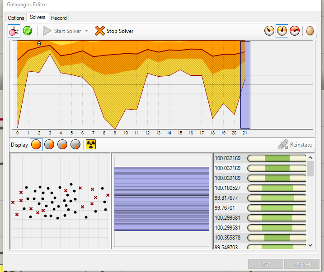Select fitness value 99.549703 row
This screenshot has width=324, height=272.
(260, 246)
